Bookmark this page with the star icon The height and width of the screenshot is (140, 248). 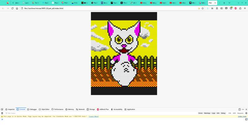[x=203, y=8]
